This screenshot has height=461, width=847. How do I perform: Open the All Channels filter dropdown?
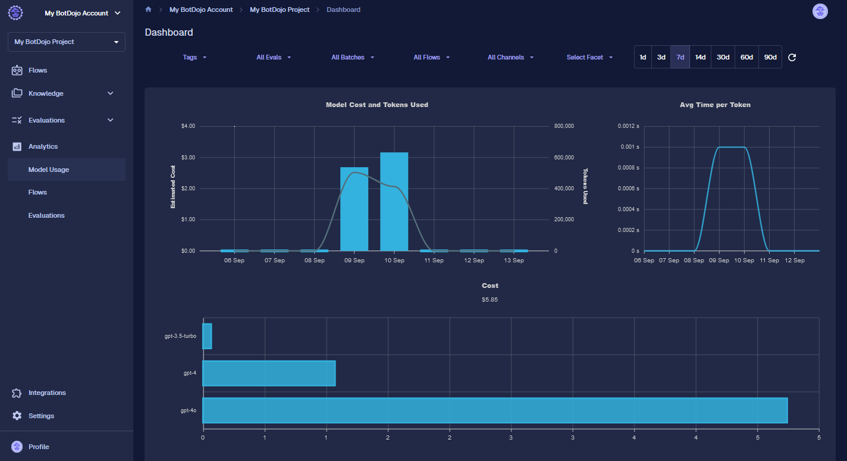tap(510, 58)
